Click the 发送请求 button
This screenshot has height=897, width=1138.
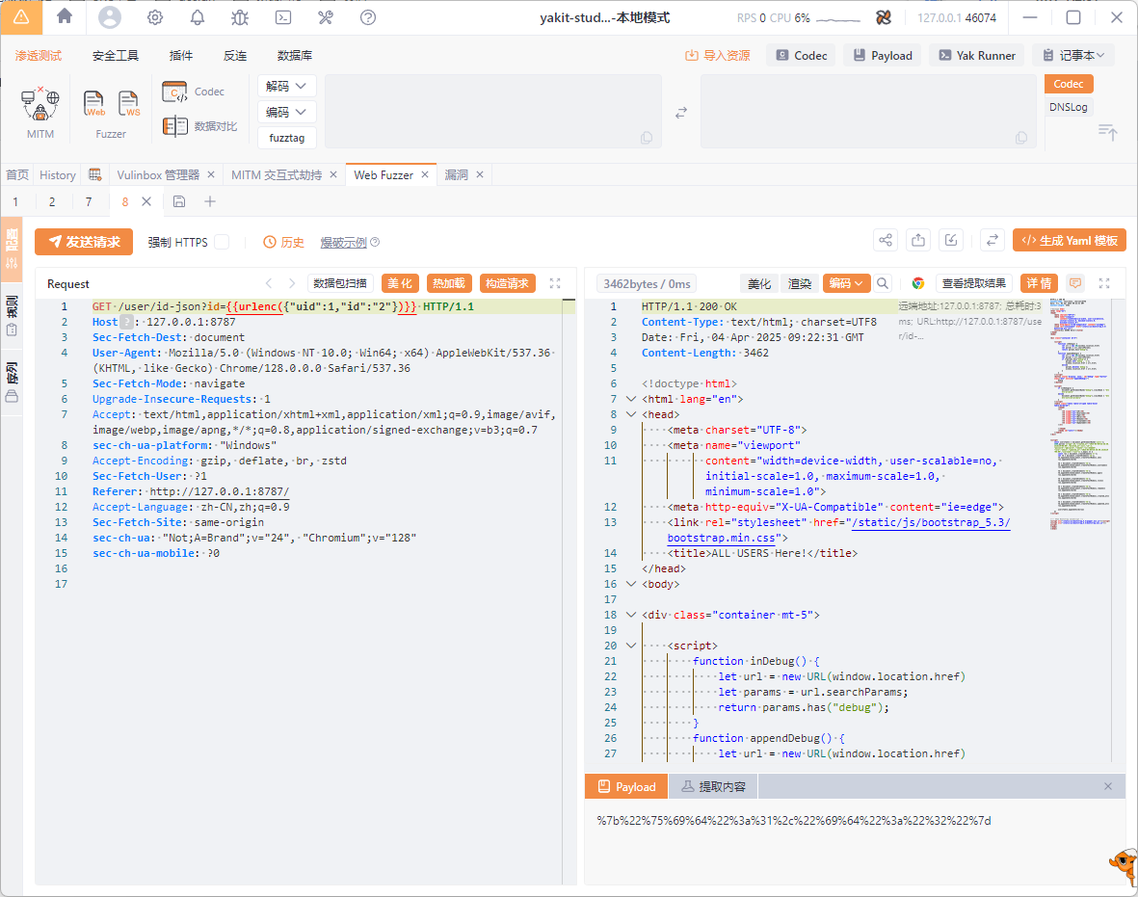pyautogui.click(x=84, y=242)
